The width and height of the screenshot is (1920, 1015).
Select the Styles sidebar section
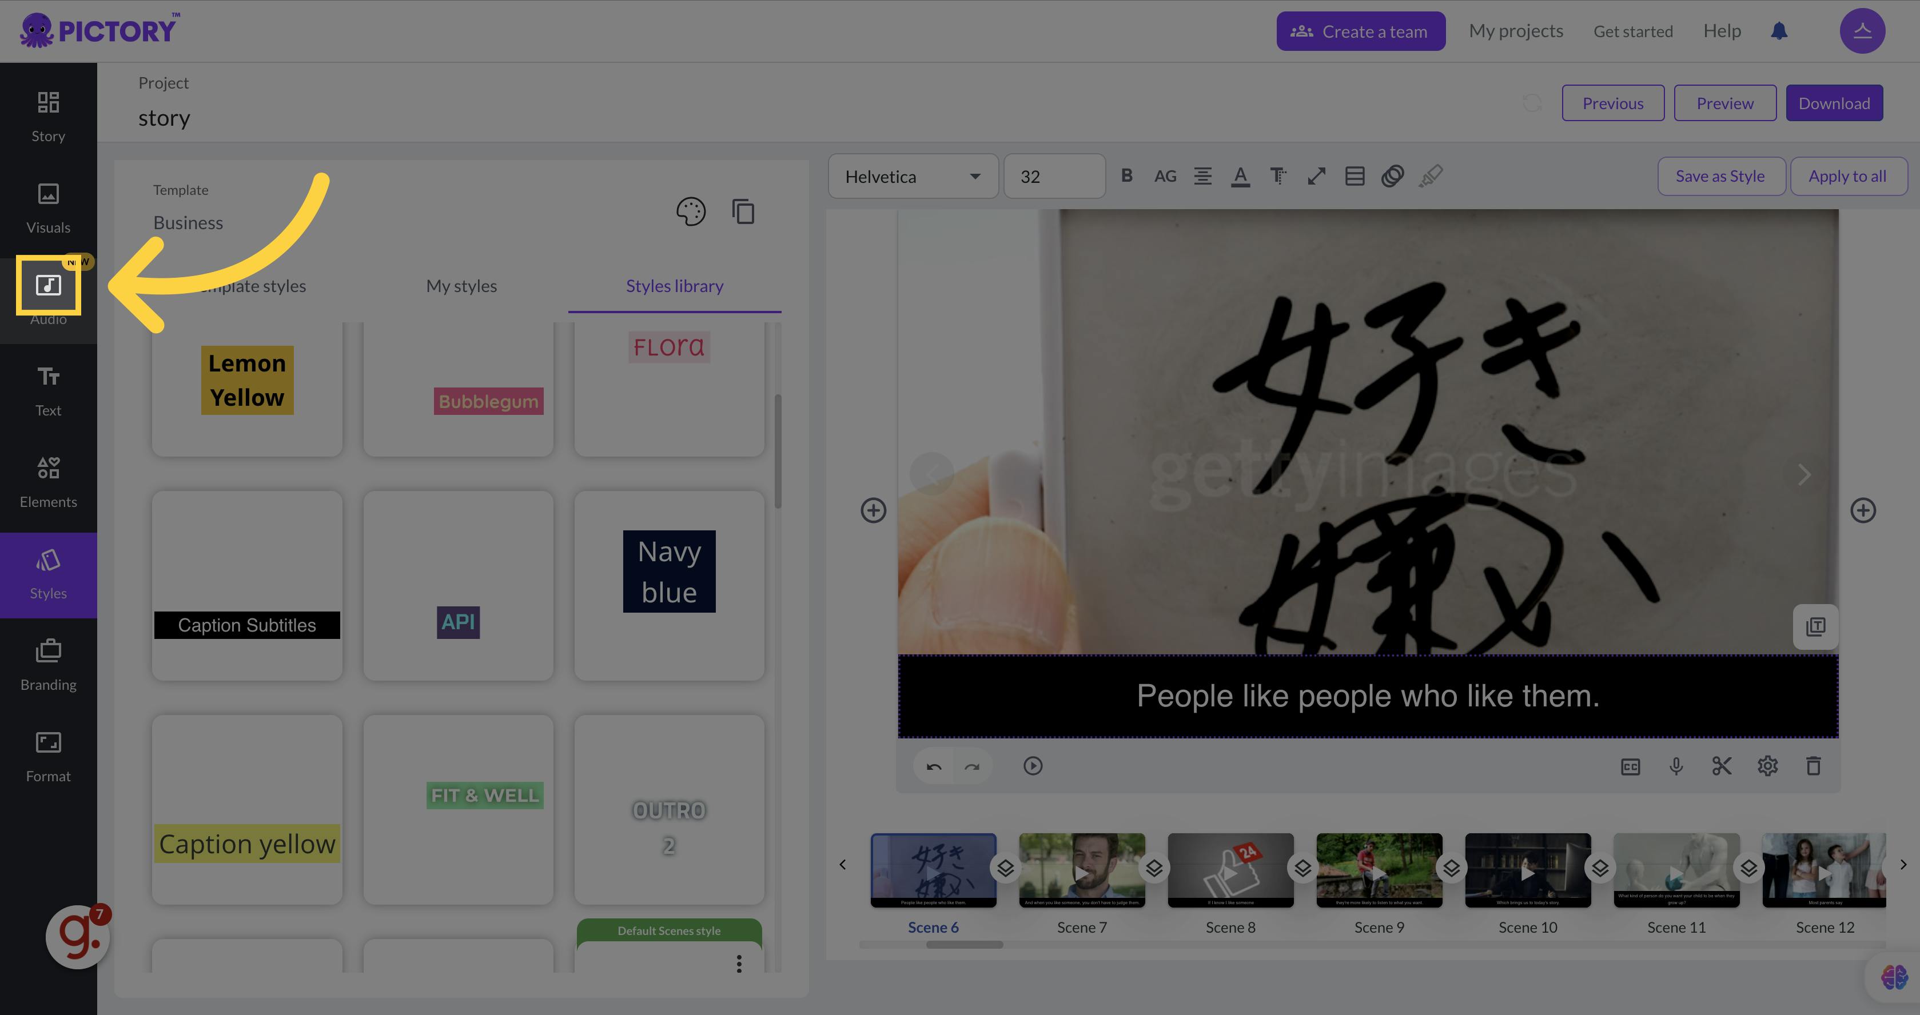click(49, 574)
